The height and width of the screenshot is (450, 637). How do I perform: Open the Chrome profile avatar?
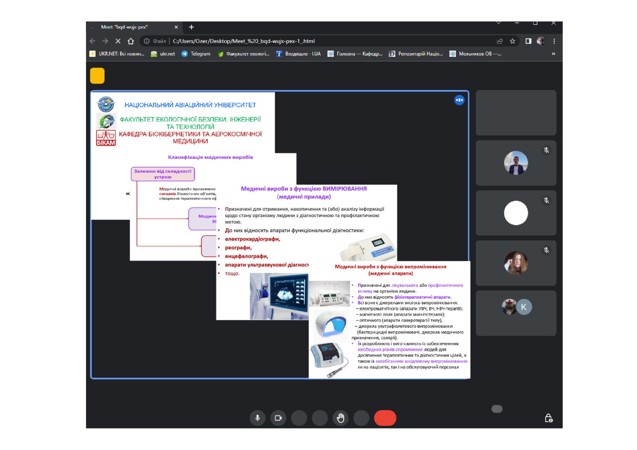pos(541,41)
